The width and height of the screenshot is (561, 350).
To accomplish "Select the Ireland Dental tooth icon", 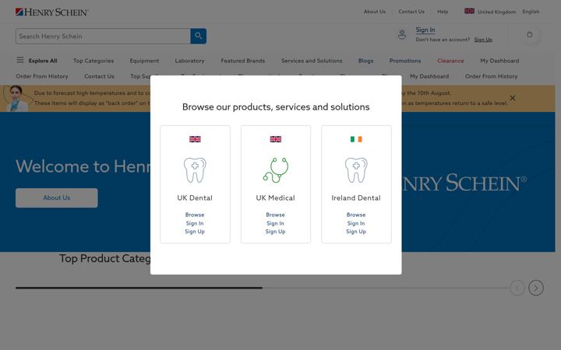I will point(356,170).
